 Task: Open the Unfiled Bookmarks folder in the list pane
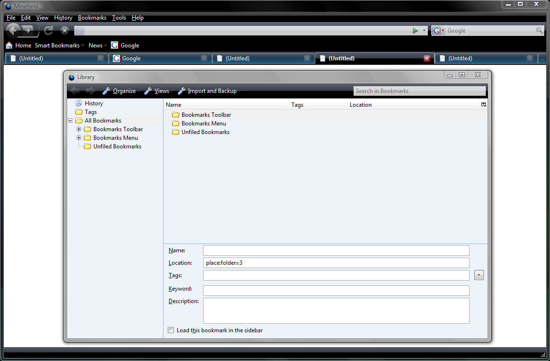coord(204,132)
